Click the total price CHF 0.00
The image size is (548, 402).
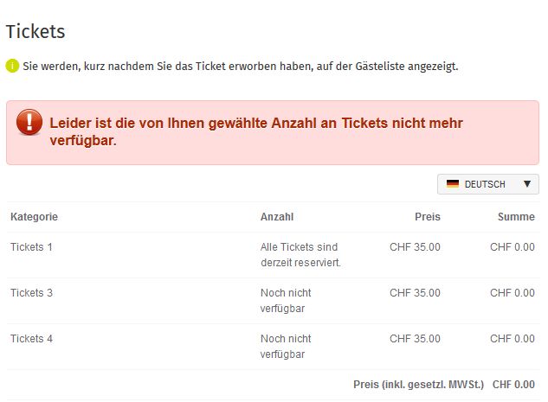click(513, 385)
